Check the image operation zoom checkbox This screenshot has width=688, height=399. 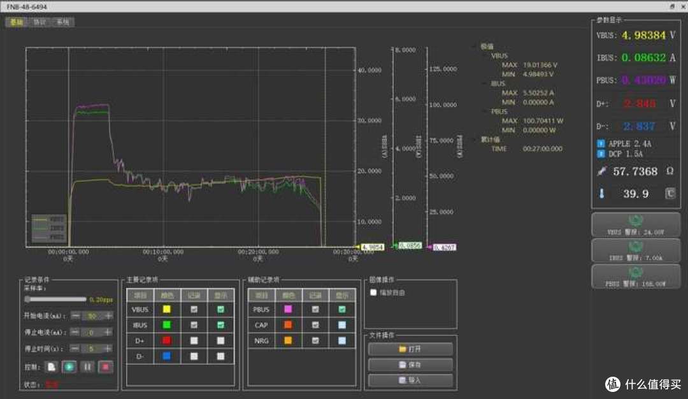coord(373,293)
